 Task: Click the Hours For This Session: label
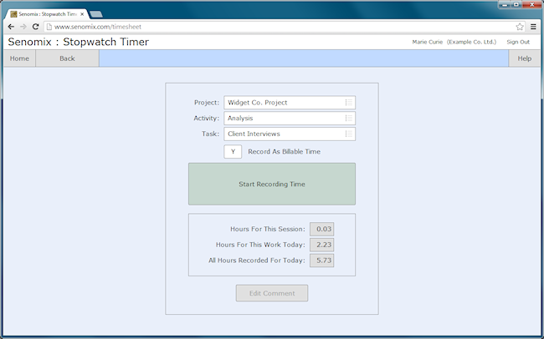pyautogui.click(x=268, y=229)
